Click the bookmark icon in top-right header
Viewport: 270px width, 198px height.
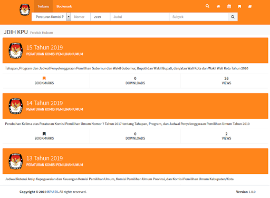(x=239, y=6)
